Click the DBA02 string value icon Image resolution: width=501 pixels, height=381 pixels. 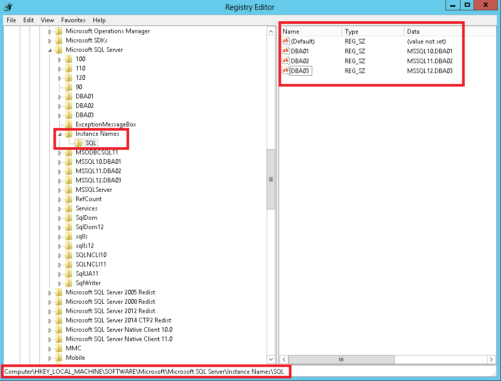[285, 61]
